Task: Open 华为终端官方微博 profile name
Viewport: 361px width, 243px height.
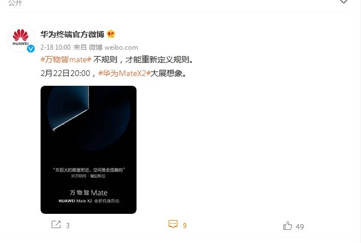Action: [x=73, y=34]
